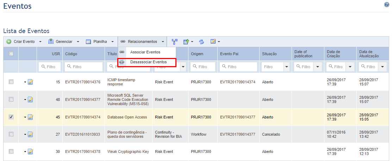392x161 pixels.
Task: Click the green Criar Evento plus icon
Action: (x=9, y=42)
